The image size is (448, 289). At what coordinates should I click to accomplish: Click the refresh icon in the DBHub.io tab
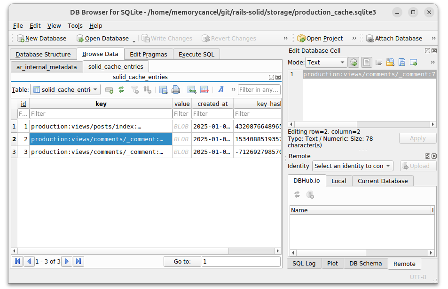click(x=297, y=194)
